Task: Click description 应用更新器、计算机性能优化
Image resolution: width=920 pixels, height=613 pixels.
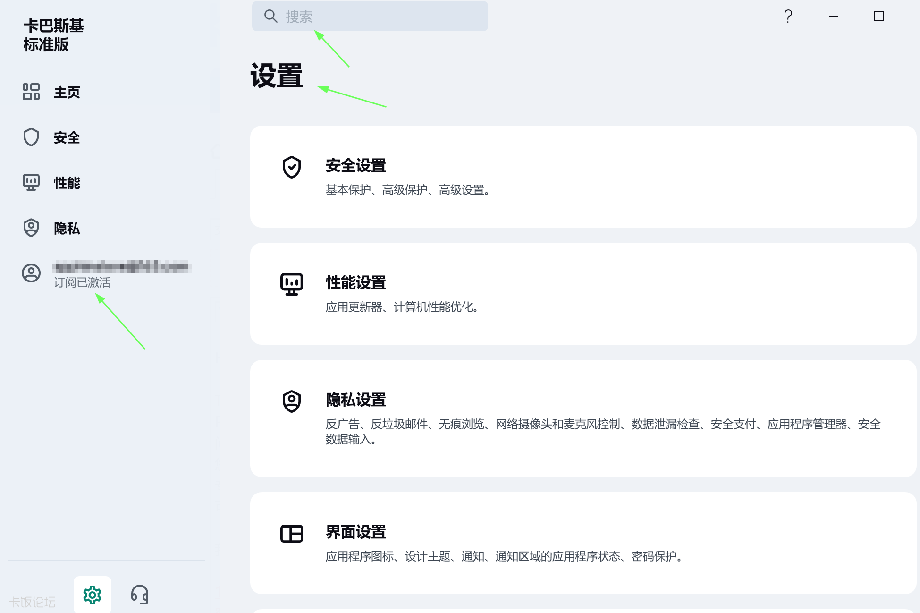Action: click(x=403, y=307)
